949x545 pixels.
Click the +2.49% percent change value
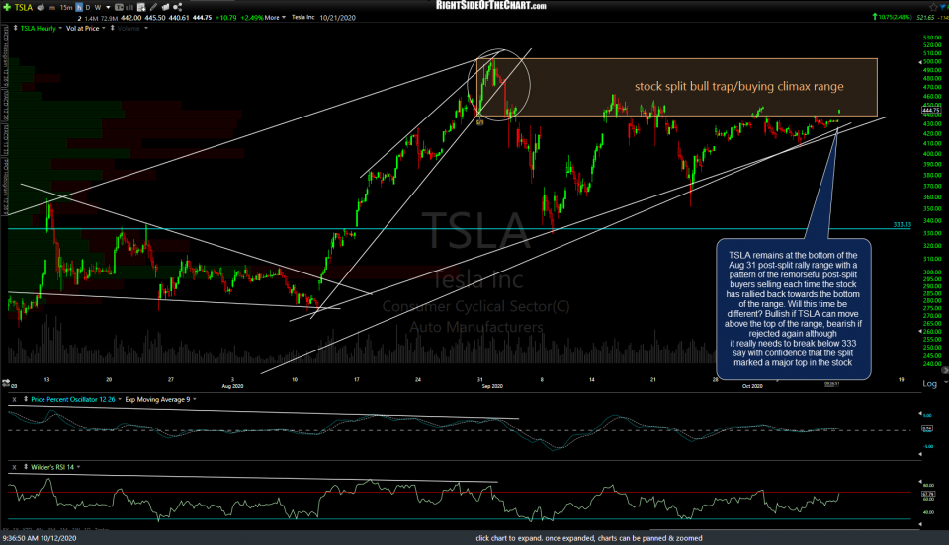(251, 18)
